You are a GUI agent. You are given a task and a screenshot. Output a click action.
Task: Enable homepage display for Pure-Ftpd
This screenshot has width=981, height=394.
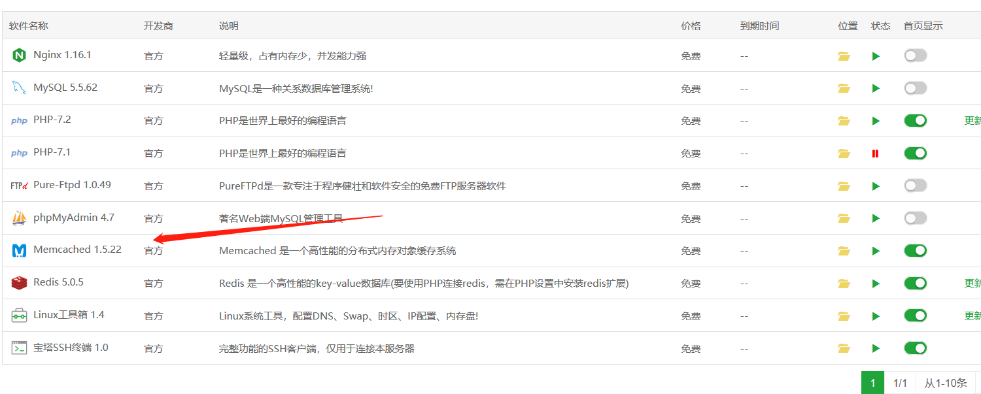coord(915,186)
